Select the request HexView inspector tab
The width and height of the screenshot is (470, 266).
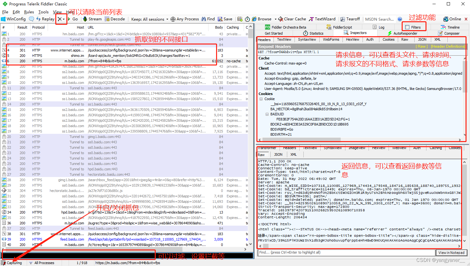pyautogui.click(x=352, y=40)
